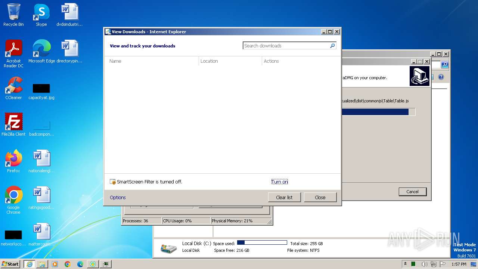
Task: Click the Start button
Action: (x=10, y=264)
